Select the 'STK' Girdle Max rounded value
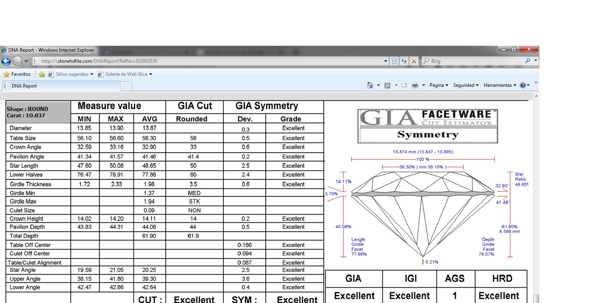The image size is (594, 303). pyautogui.click(x=194, y=202)
